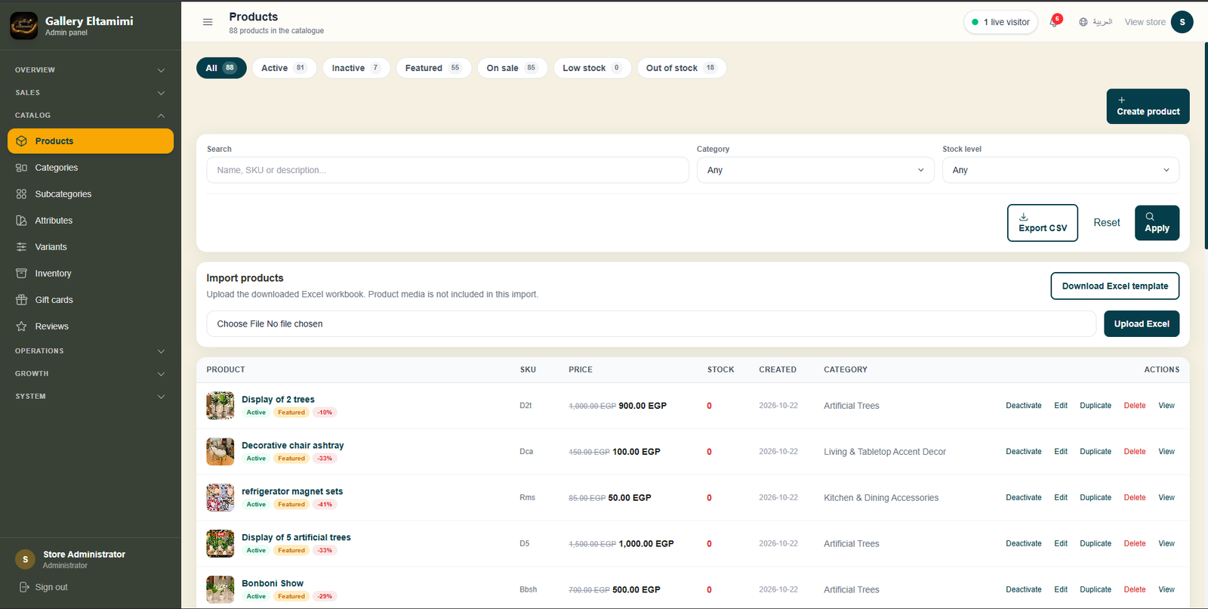Screen dimensions: 1208x609
Task: Select the Inactive products tab
Action: pos(356,68)
